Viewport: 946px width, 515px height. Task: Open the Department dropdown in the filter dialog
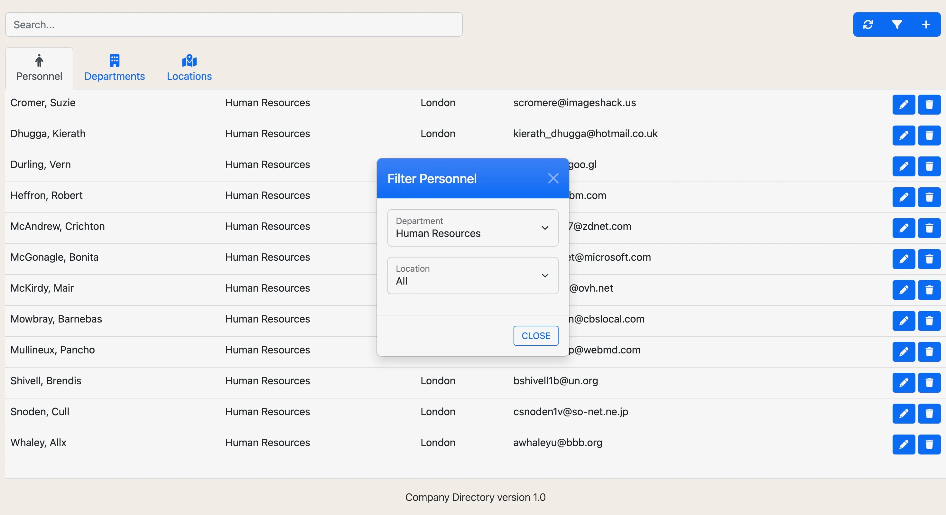472,228
